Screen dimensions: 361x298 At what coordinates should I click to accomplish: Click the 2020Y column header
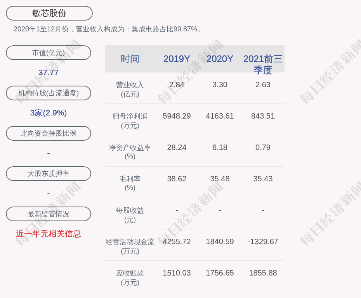tap(220, 59)
